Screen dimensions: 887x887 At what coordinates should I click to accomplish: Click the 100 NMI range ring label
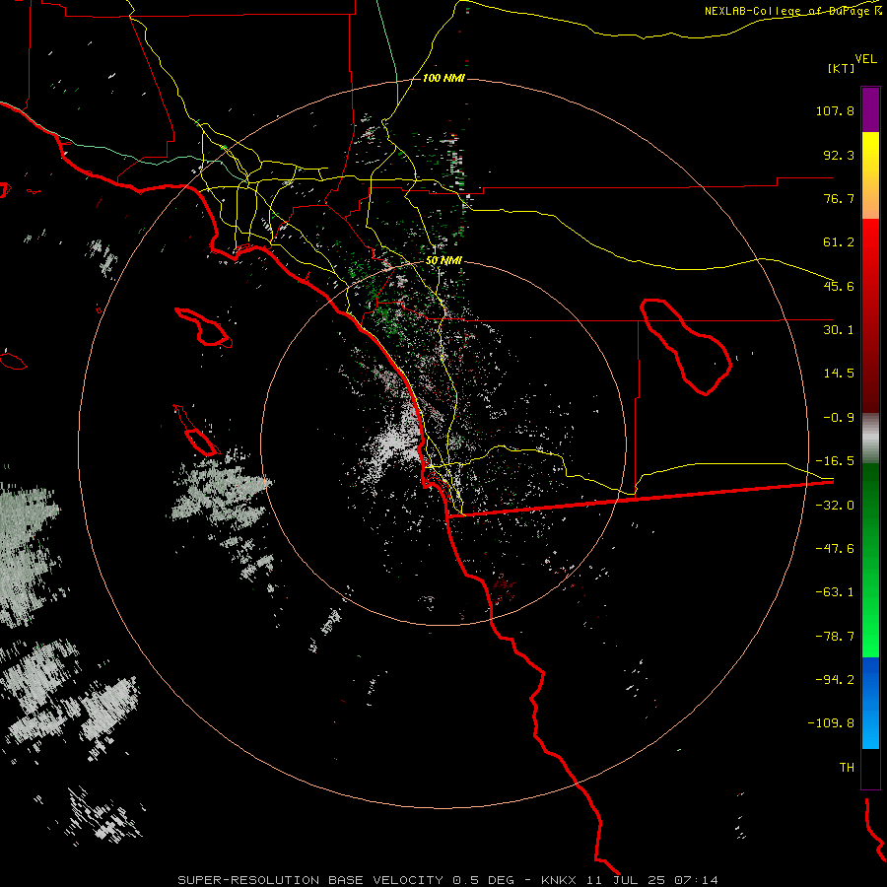(x=443, y=78)
